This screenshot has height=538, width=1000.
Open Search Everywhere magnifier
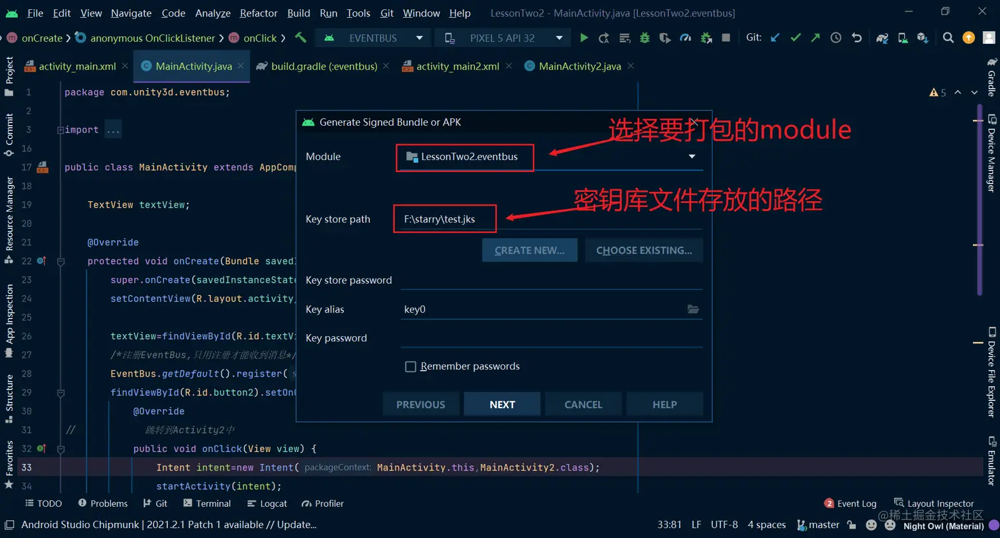click(x=948, y=38)
